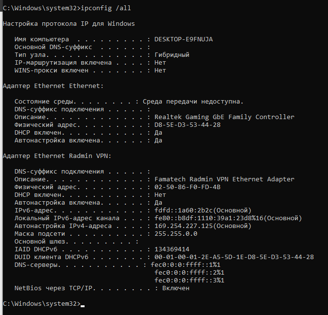Click the MAC address D8-5E-D3-53-44-28
The image size is (328, 315).
[188, 125]
